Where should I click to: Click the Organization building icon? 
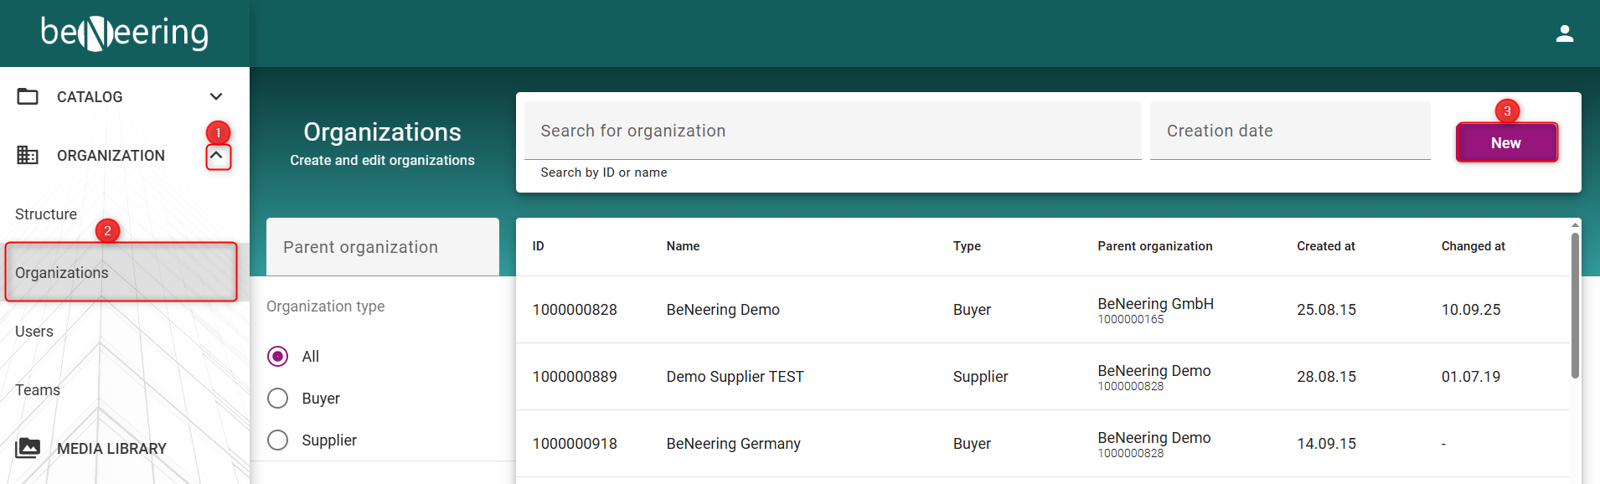tap(28, 155)
